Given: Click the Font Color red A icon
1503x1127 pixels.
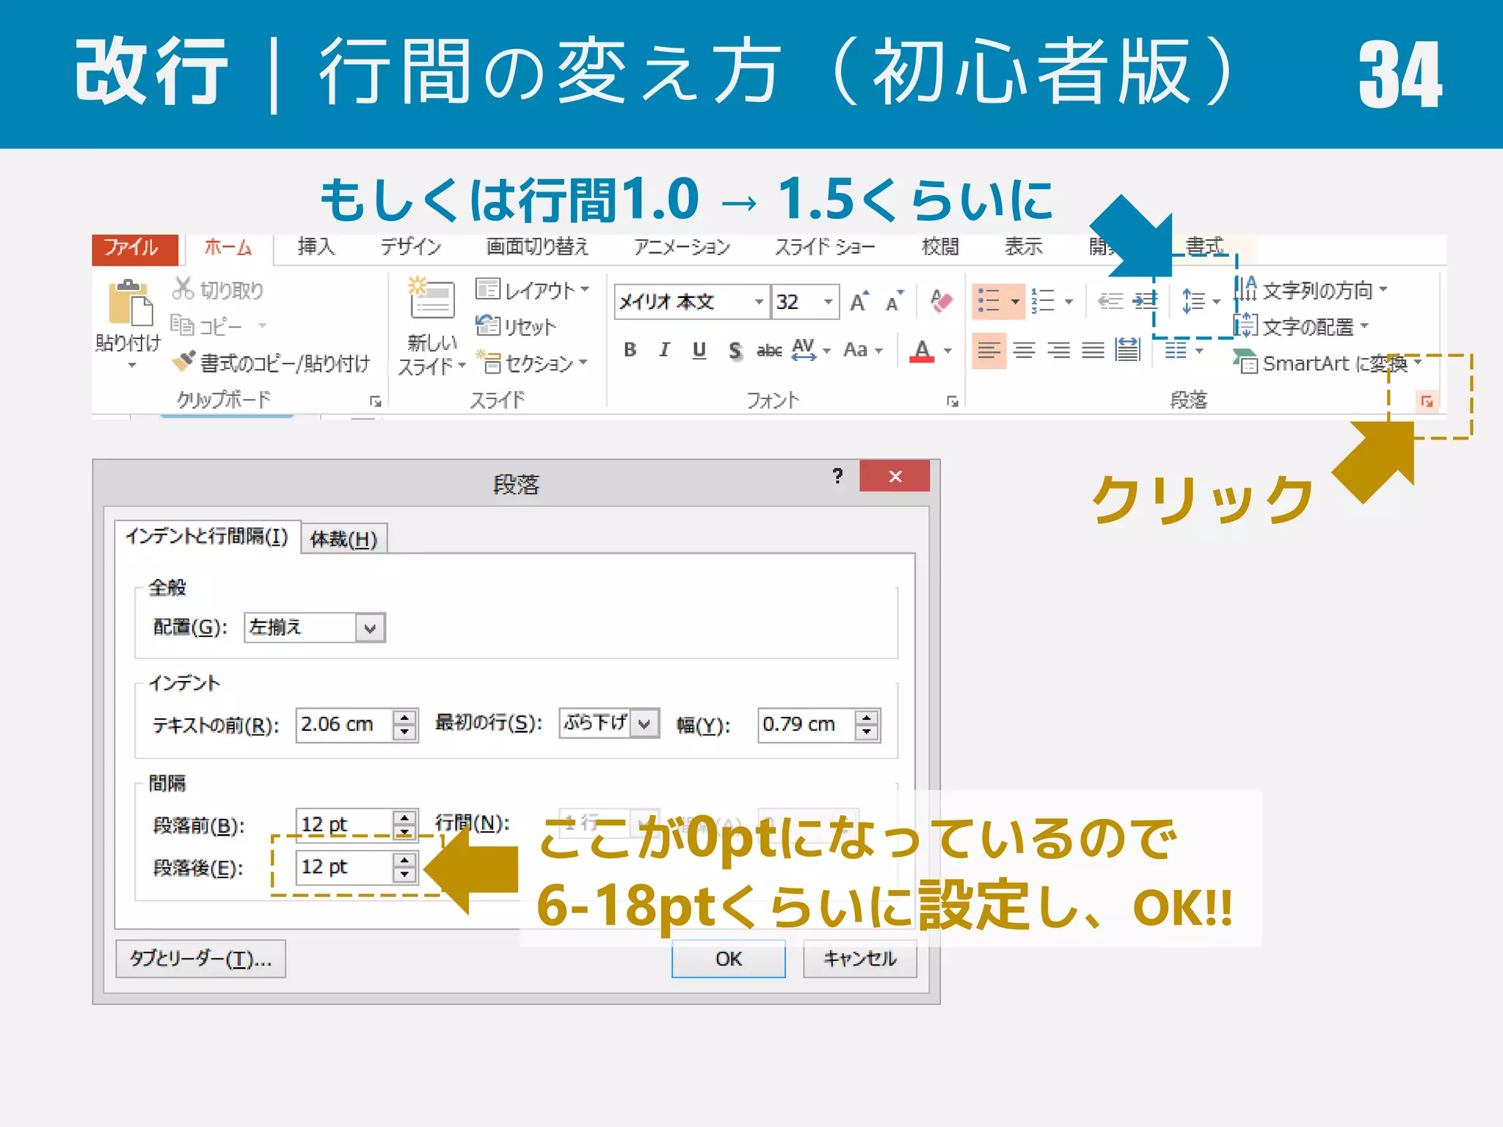Looking at the screenshot, I should [x=922, y=351].
